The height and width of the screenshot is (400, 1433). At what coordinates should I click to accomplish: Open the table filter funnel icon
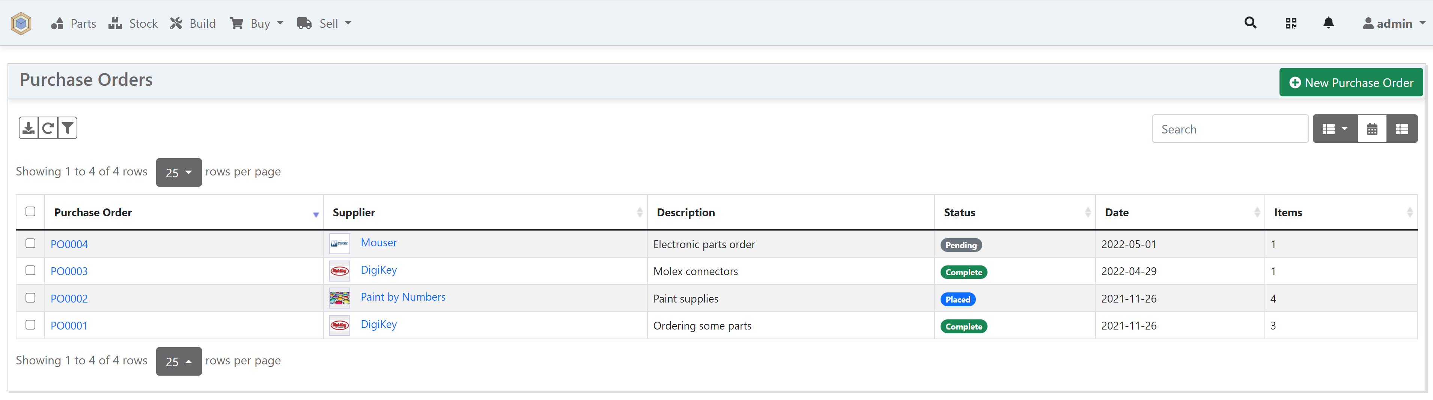coord(67,128)
